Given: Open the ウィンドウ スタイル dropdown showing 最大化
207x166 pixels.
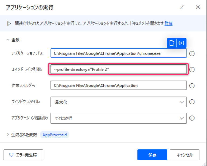Looking at the screenshot, I should pyautogui.click(x=119, y=102).
